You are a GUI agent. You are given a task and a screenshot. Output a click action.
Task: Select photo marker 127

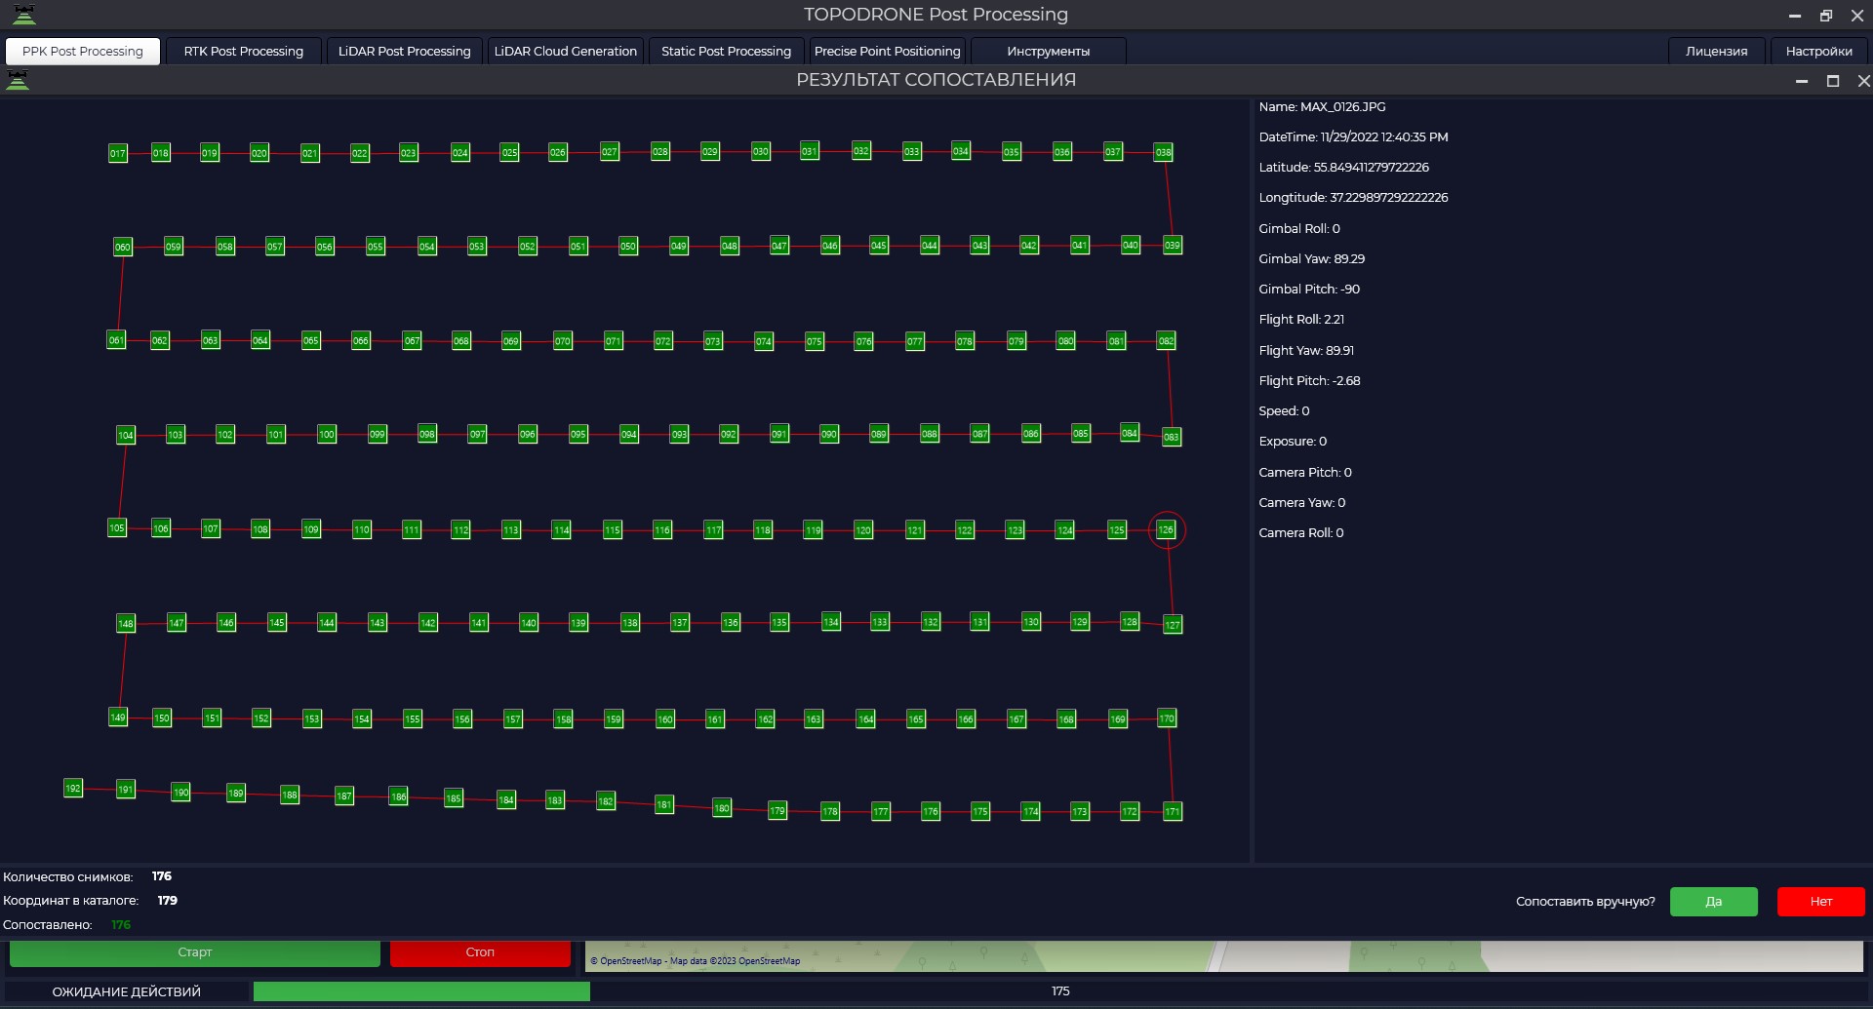1173,625
